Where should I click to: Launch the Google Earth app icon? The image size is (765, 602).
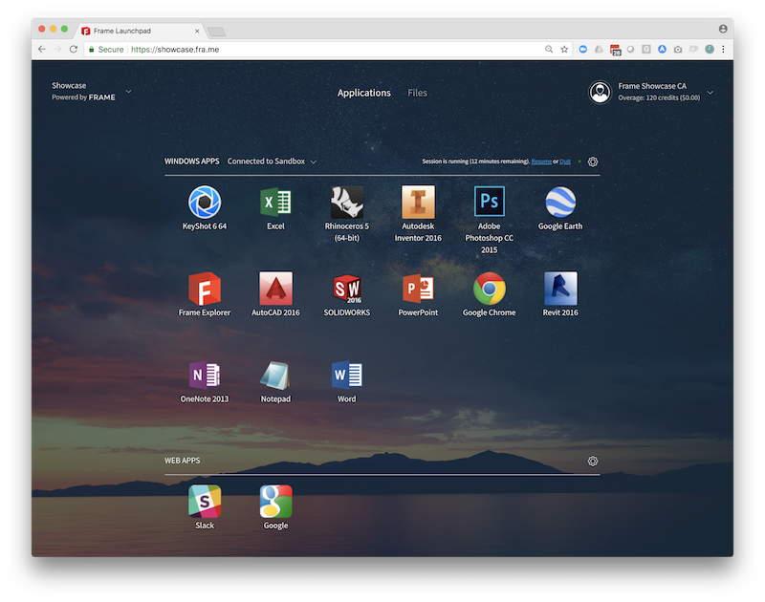point(560,202)
